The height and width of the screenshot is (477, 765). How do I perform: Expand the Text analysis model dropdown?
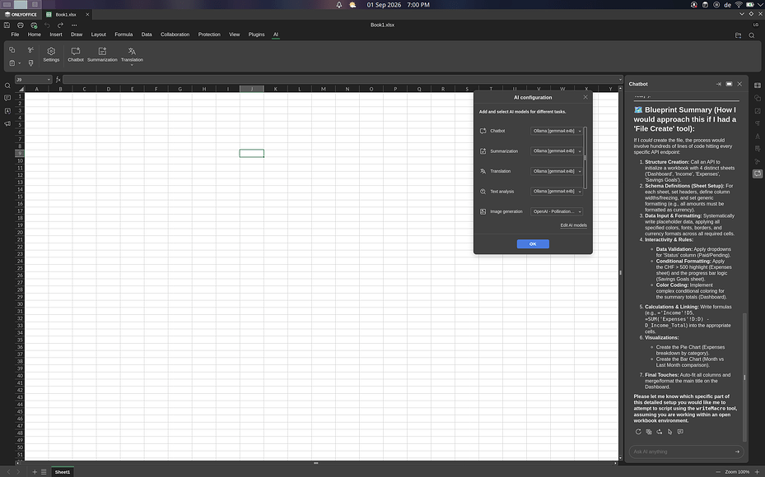[557, 192]
